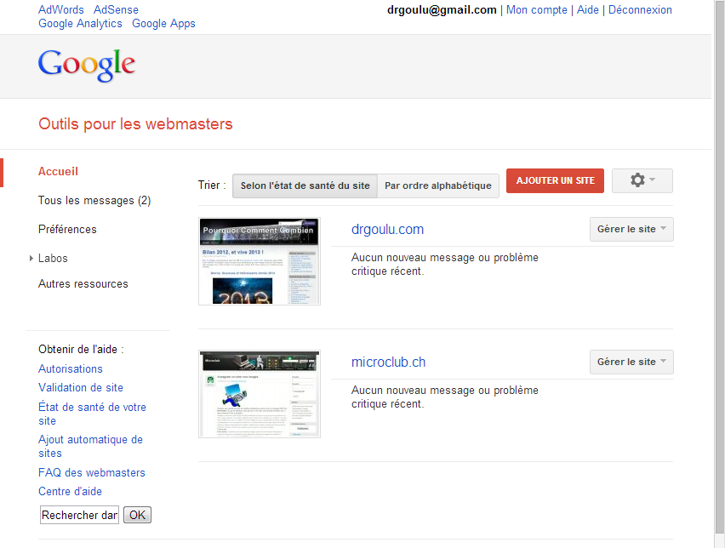Screen dimensions: 725x548
Task: Open the AdSense link
Action: (116, 9)
